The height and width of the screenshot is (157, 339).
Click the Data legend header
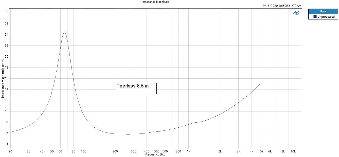coord(323,11)
